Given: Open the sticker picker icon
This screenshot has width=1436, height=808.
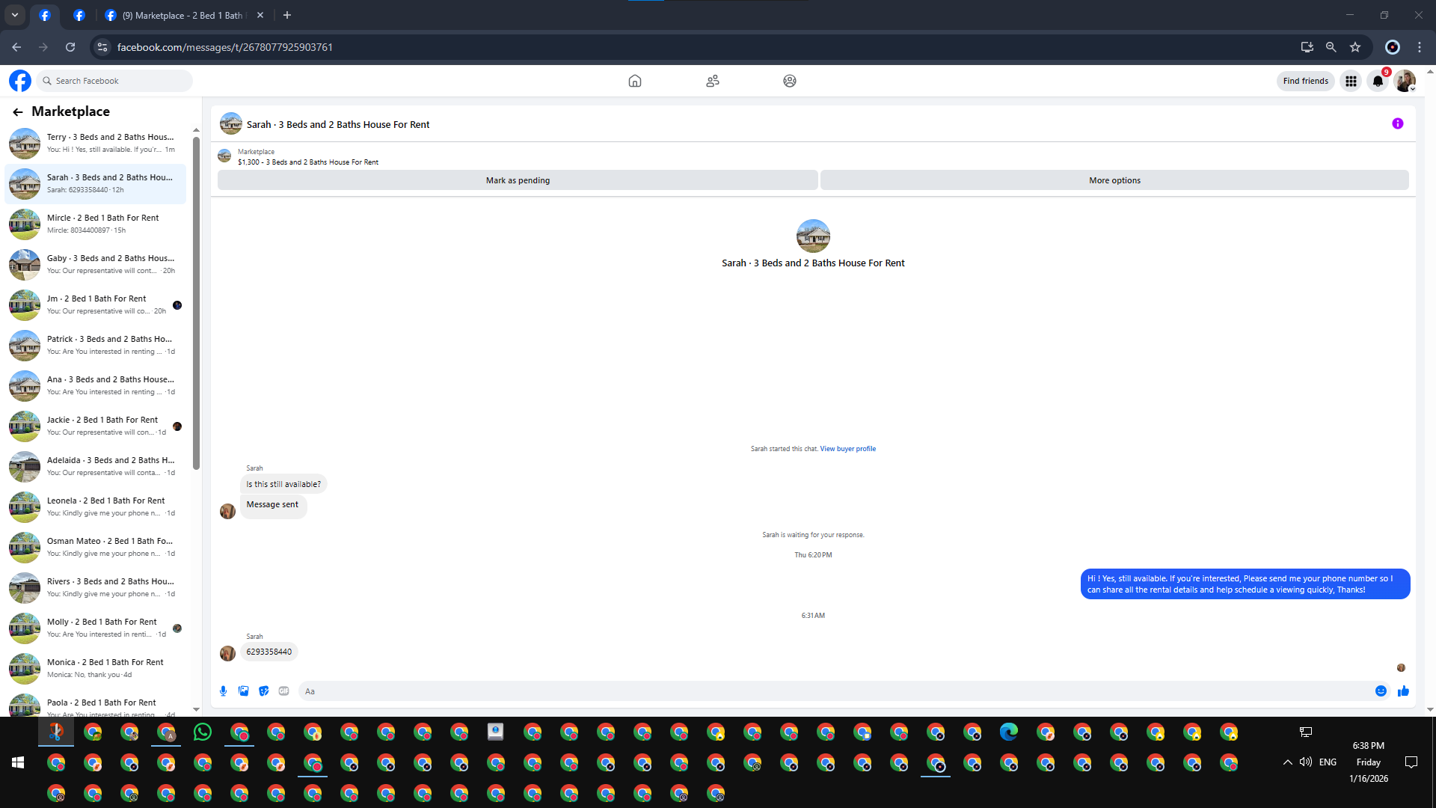Looking at the screenshot, I should [263, 691].
